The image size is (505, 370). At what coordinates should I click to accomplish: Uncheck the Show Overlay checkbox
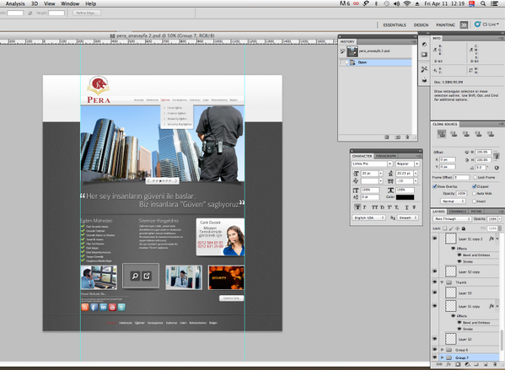[x=435, y=186]
